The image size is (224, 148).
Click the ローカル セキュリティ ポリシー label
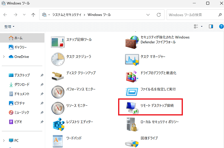[x=160, y=122]
